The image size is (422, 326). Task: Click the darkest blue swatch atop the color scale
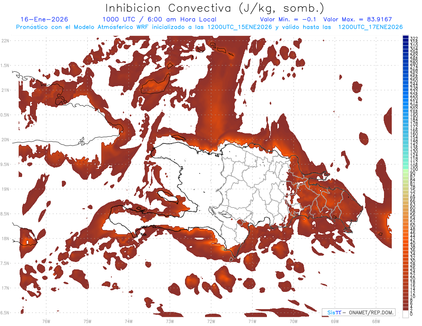[x=405, y=37]
